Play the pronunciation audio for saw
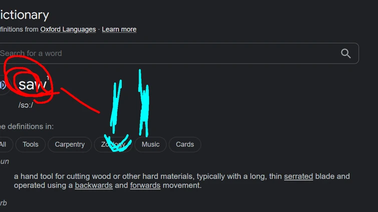 (3, 85)
